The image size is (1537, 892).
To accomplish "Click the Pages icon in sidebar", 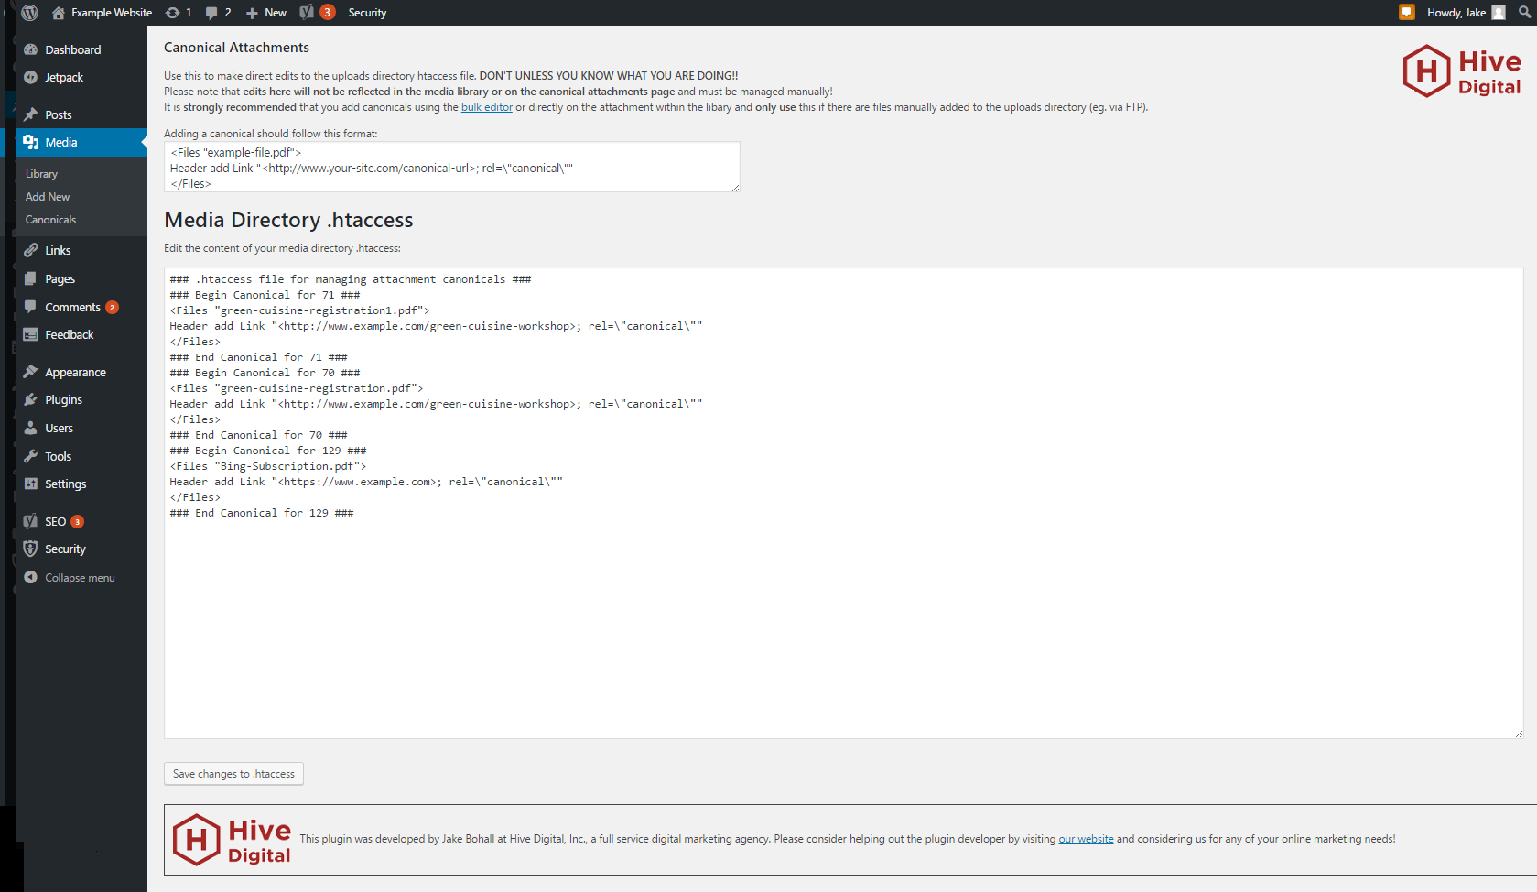I will (x=31, y=278).
